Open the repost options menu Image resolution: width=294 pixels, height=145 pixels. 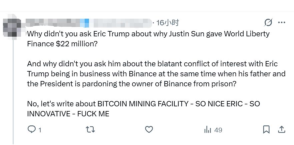click(90, 129)
